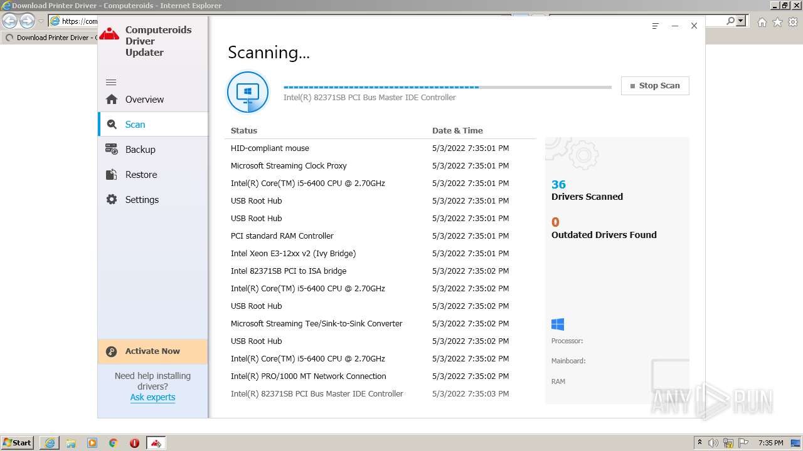The width and height of the screenshot is (803, 451).
Task: Open File Explorer from taskbar
Action: click(71, 443)
